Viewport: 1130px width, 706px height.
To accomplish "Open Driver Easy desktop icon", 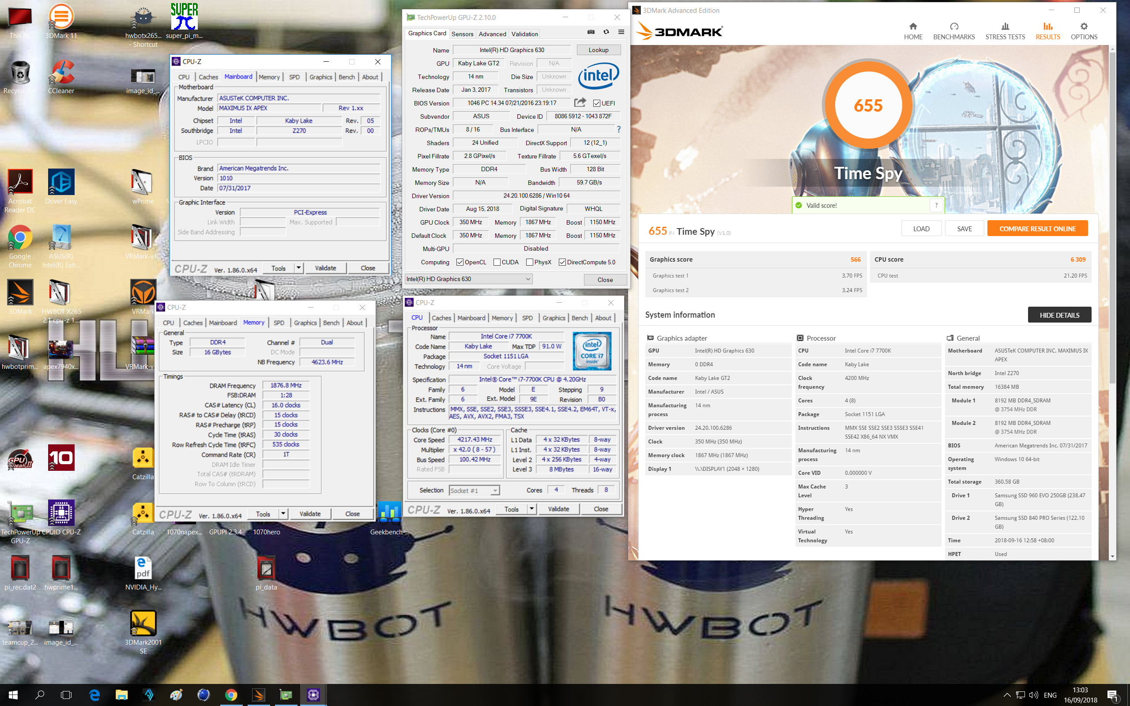I will 61,187.
